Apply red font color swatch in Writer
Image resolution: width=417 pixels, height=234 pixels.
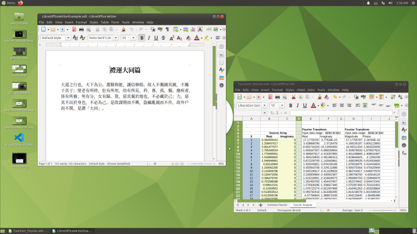pyautogui.click(x=197, y=38)
